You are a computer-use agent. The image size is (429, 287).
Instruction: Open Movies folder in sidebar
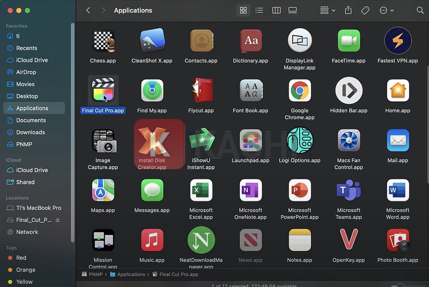point(34,84)
